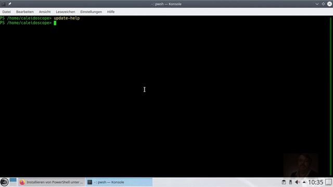Screen dimensions: 333x187
Task: Switch desktops via the pager widget
Action: [13, 182]
